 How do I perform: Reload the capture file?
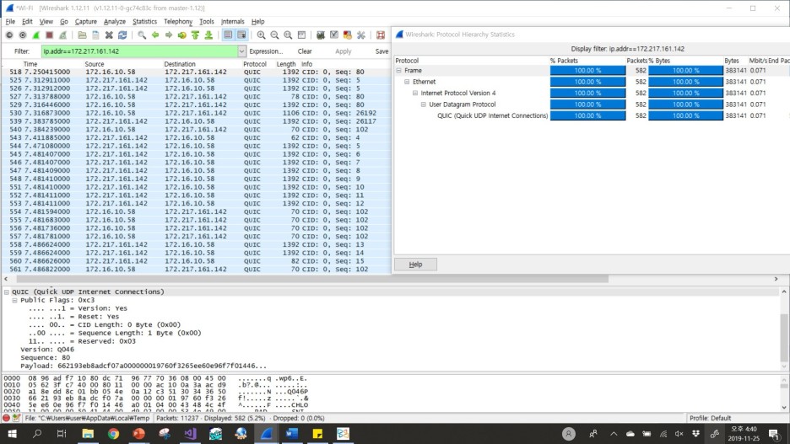click(122, 35)
